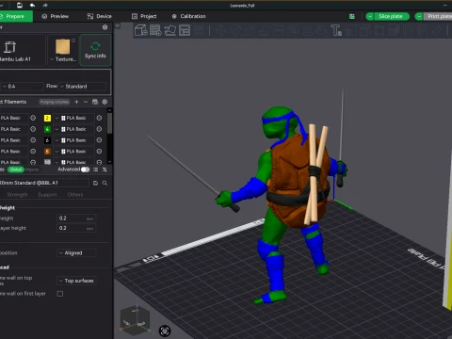Click the Redo arrow icon
Viewport: 452px width, 339px height.
click(x=45, y=5)
